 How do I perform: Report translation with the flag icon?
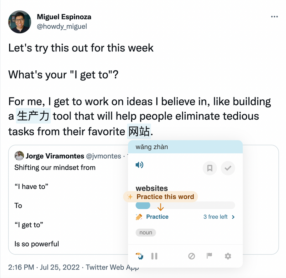click(x=209, y=256)
